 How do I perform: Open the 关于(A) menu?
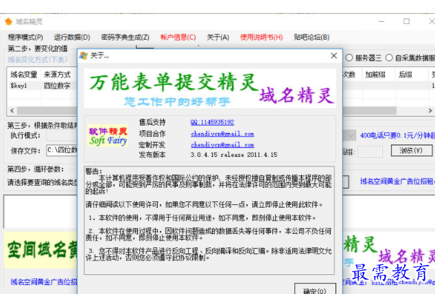217,37
